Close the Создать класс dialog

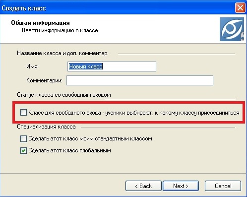click(x=240, y=8)
